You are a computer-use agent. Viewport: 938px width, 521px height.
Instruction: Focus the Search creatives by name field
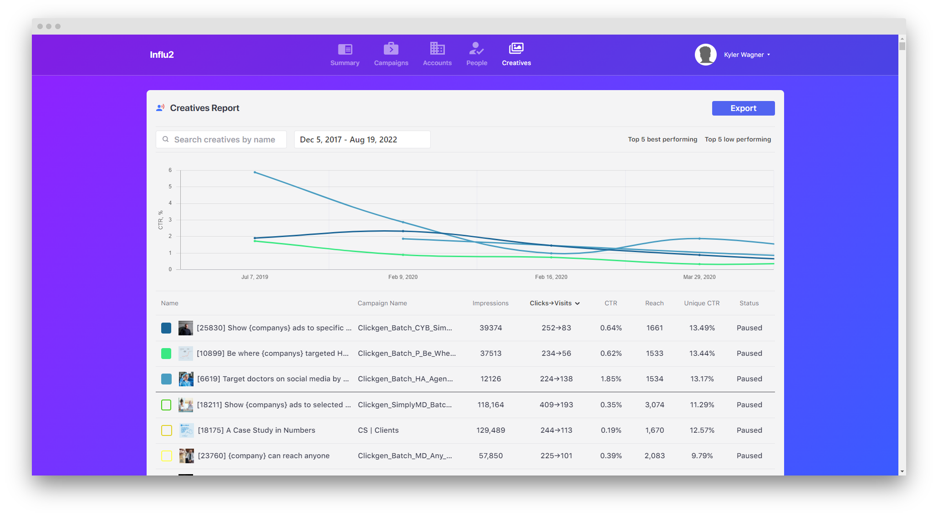[224, 140]
